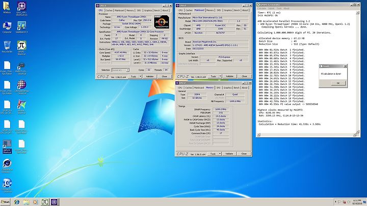The height and width of the screenshot is (206, 367).
Task: Open the Geekbench 3 desktop shortcut
Action: point(21,26)
